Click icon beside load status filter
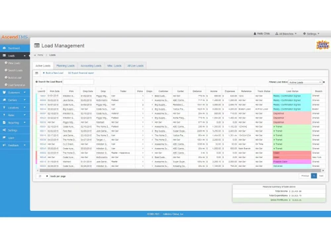331x248 pixels. coord(324,82)
